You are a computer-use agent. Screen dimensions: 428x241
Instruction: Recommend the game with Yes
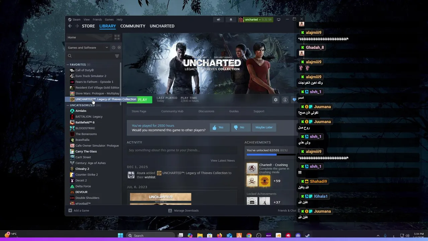click(220, 127)
